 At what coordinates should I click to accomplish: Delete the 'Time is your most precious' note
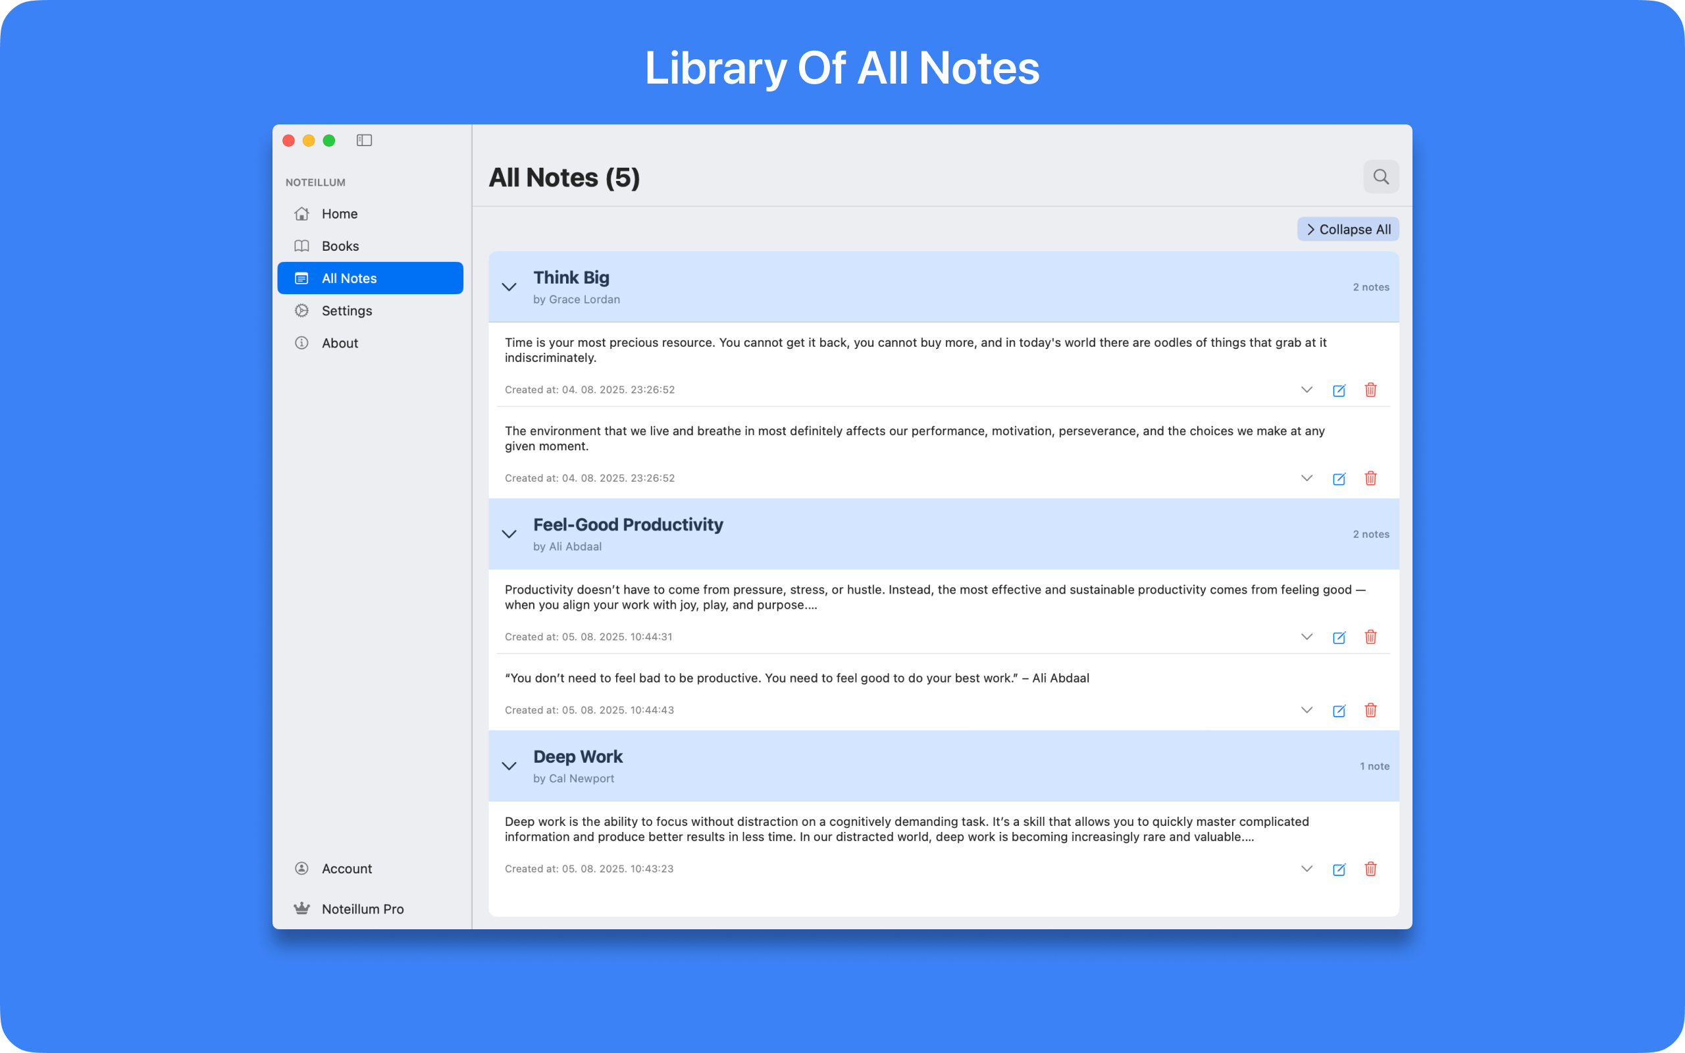click(1370, 390)
